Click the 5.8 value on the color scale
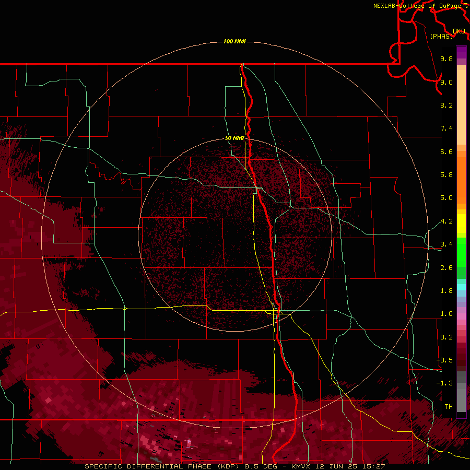The image size is (470, 470). [x=446, y=175]
